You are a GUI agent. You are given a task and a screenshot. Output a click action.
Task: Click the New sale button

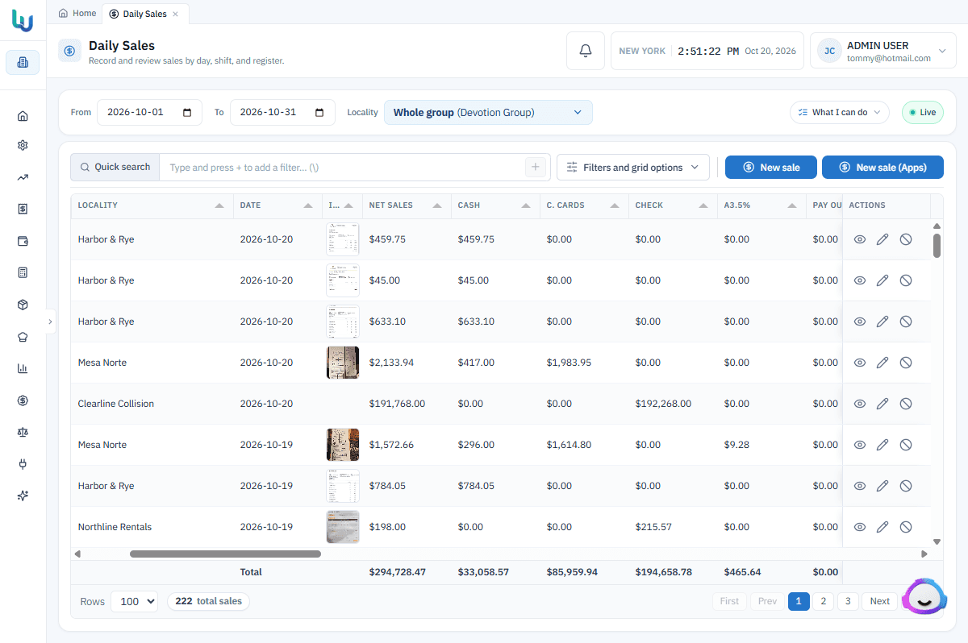point(771,167)
